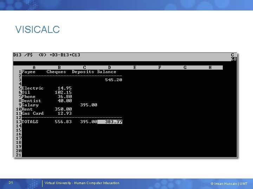The width and height of the screenshot is (253, 189).
Task: Select the TOTALS label cell
Action: (x=30, y=122)
